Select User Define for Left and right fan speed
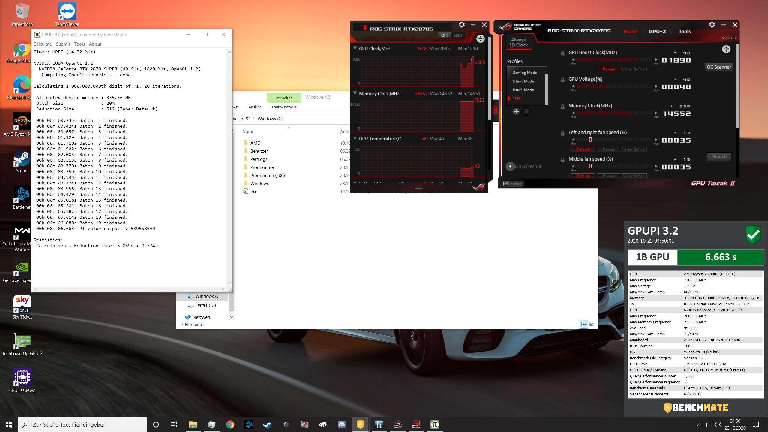768x432 pixels. (634, 149)
